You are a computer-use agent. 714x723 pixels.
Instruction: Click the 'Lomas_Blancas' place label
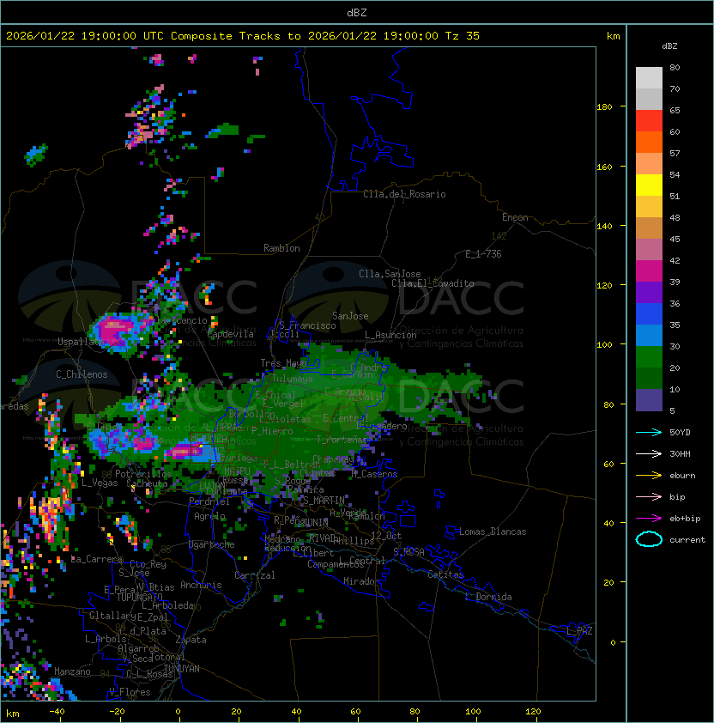pos(493,532)
